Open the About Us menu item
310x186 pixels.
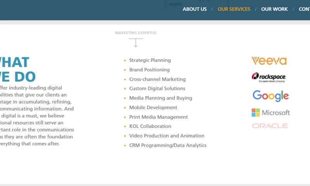point(195,9)
